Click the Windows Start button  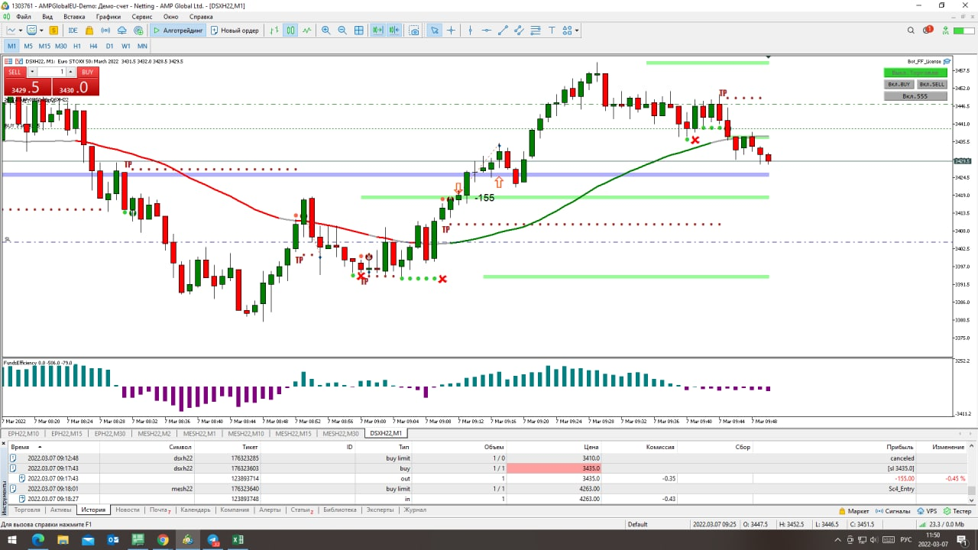click(12, 540)
